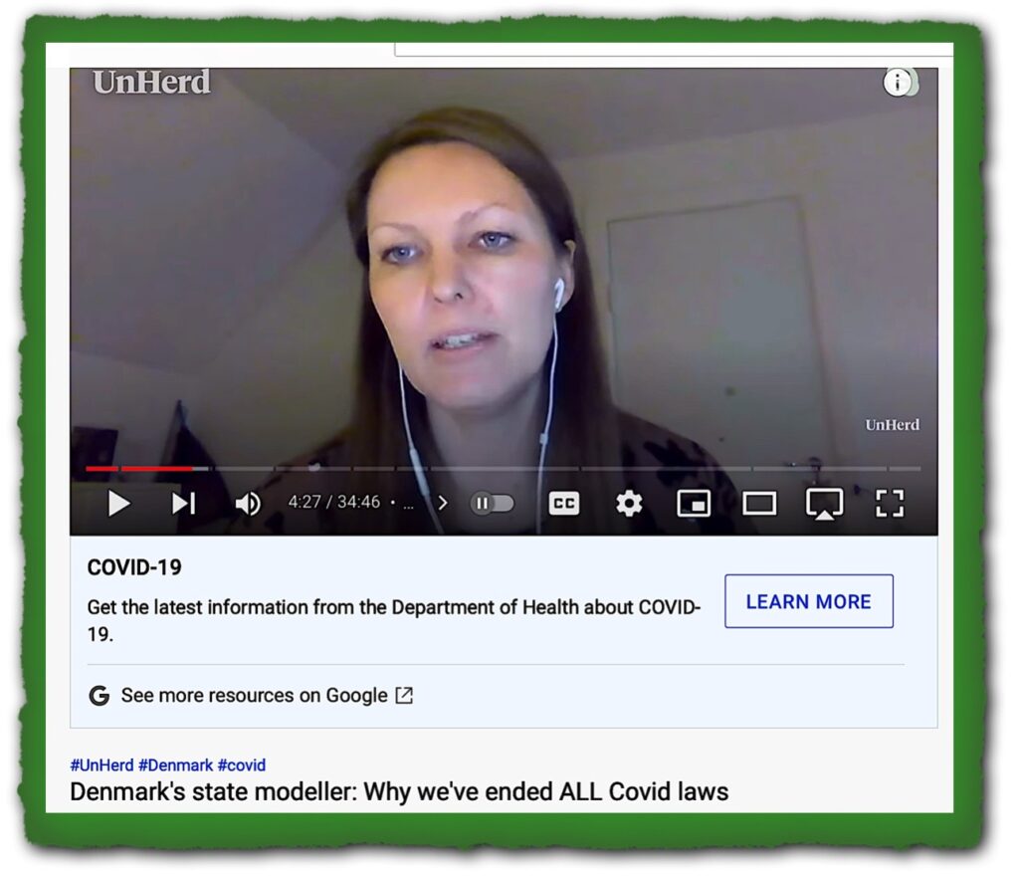The height and width of the screenshot is (876, 1019).
Task: Open the info card icon in video corner
Action: [899, 83]
